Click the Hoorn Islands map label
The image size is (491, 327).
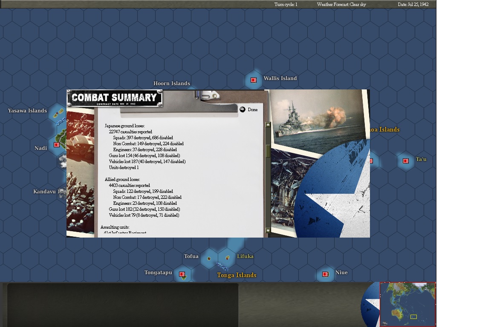click(x=172, y=83)
